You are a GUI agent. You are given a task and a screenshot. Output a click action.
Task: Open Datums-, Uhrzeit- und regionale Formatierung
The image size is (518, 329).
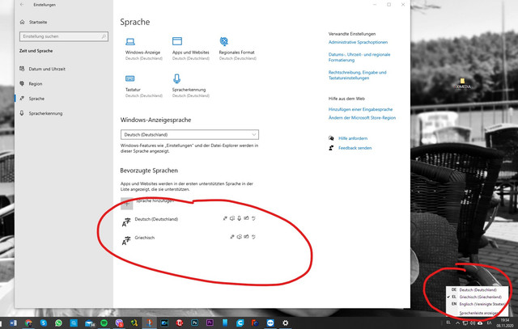(359, 57)
